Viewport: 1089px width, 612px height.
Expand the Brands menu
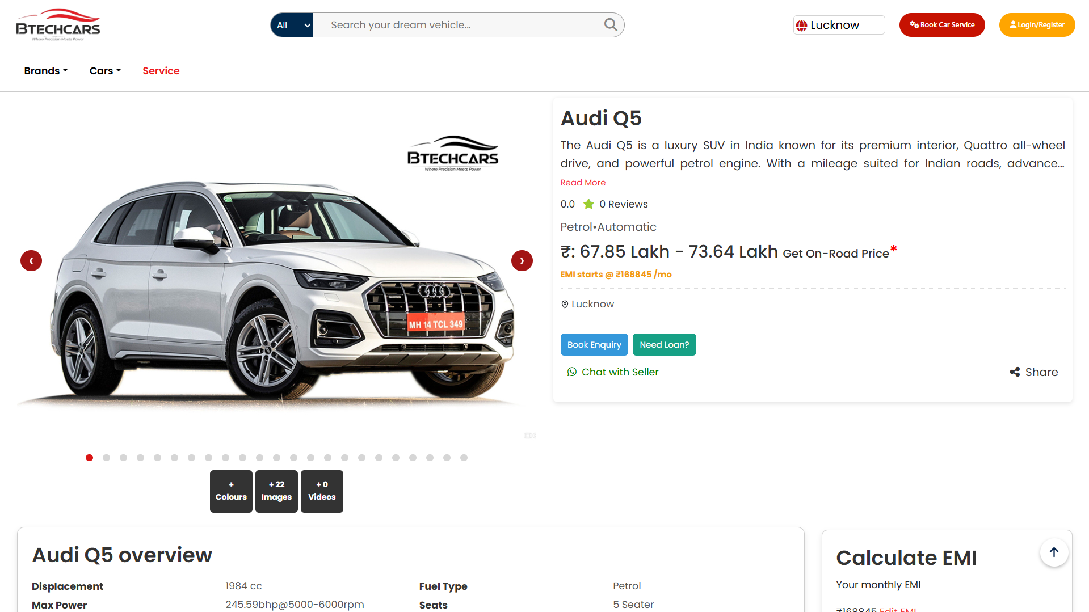coord(46,71)
